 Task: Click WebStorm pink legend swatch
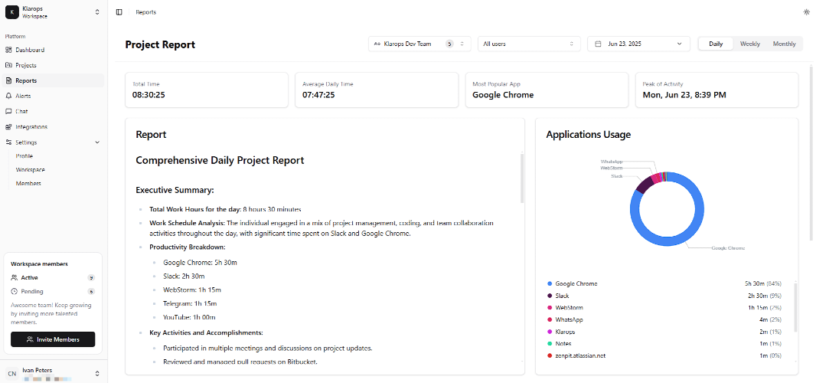click(x=550, y=308)
